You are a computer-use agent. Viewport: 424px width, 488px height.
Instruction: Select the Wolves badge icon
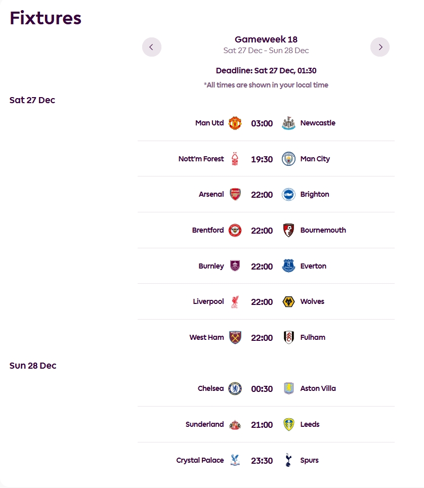click(x=288, y=301)
